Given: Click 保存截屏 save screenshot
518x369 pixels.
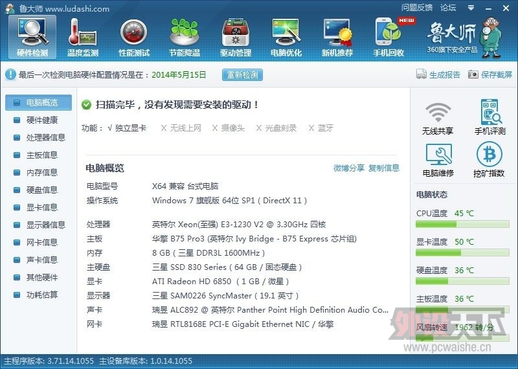Looking at the screenshot, I should [x=490, y=74].
